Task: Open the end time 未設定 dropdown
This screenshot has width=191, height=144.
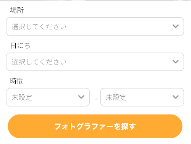Action: pyautogui.click(x=142, y=97)
